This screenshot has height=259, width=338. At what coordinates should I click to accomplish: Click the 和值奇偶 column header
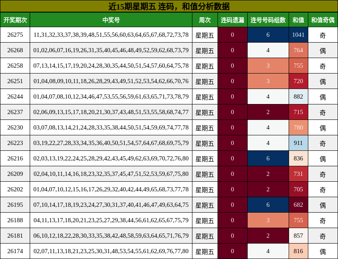coord(323,20)
